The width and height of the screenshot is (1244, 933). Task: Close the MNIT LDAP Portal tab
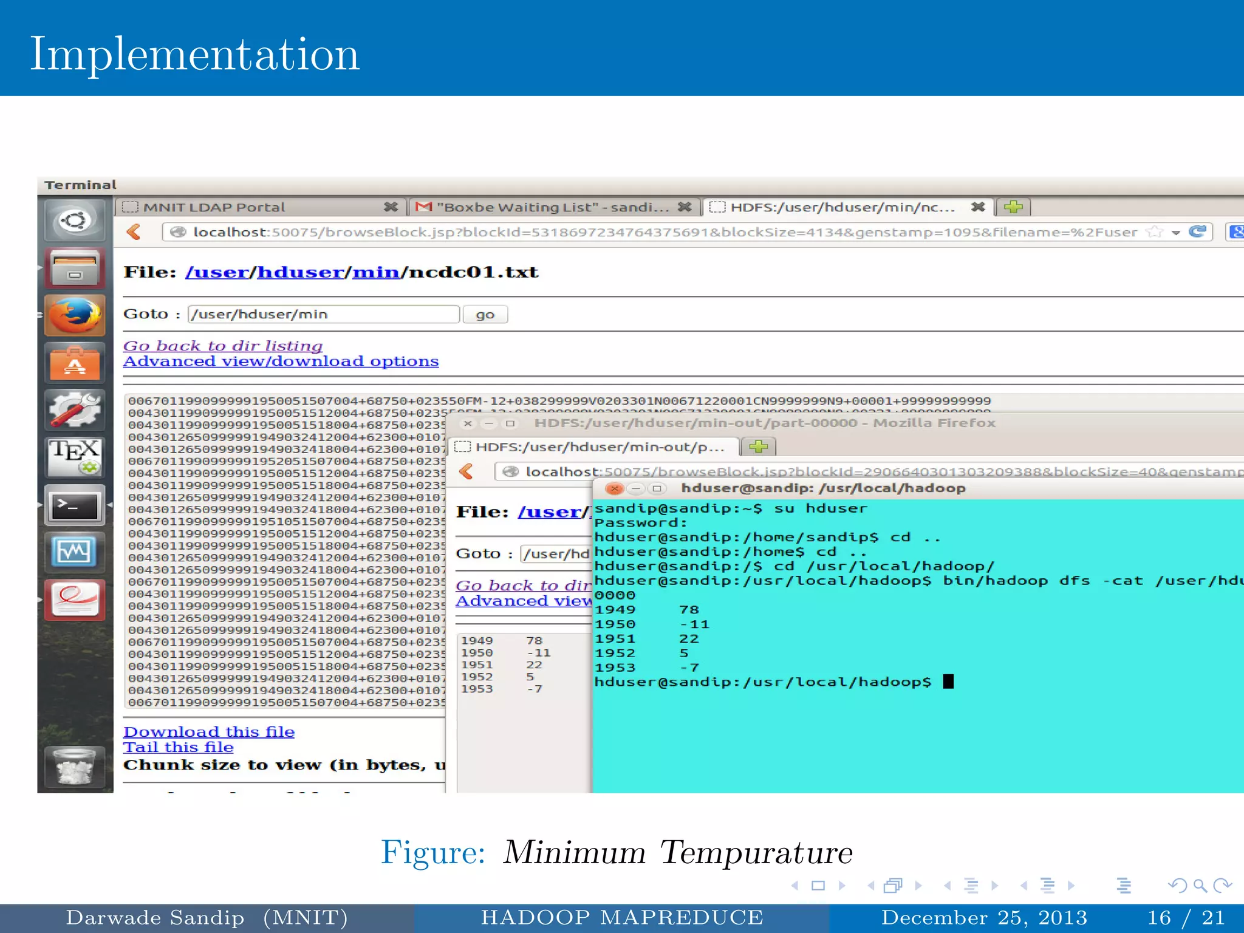coord(391,207)
